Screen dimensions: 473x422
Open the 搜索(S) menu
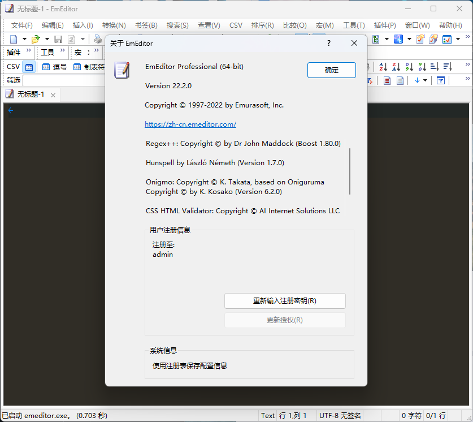coord(177,25)
